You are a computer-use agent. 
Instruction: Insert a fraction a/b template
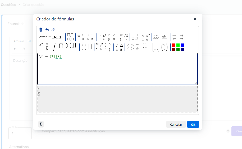tap(47, 46)
